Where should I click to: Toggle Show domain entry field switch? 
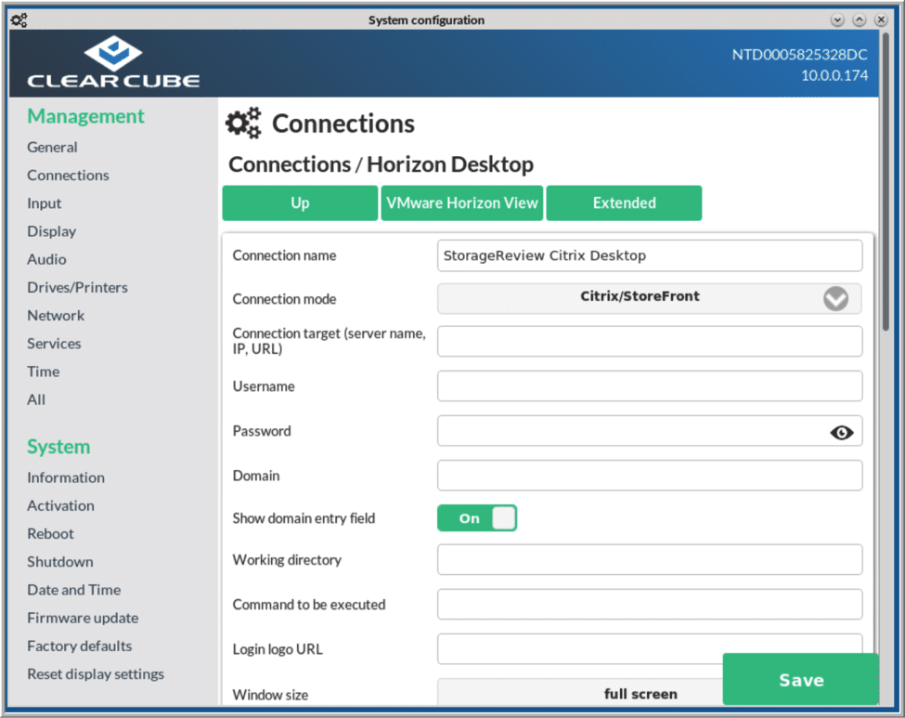pos(477,518)
